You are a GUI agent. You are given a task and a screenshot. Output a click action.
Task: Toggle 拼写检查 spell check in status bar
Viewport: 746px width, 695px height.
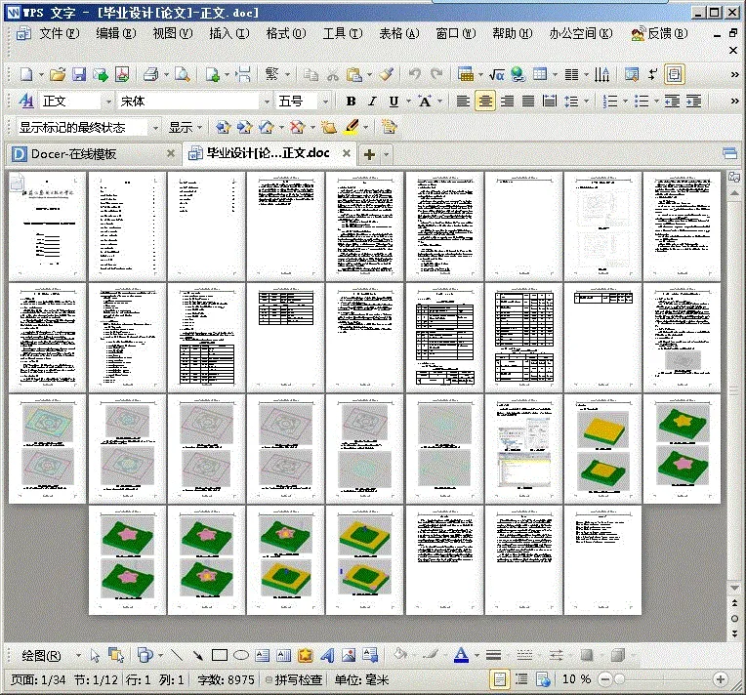click(x=295, y=679)
